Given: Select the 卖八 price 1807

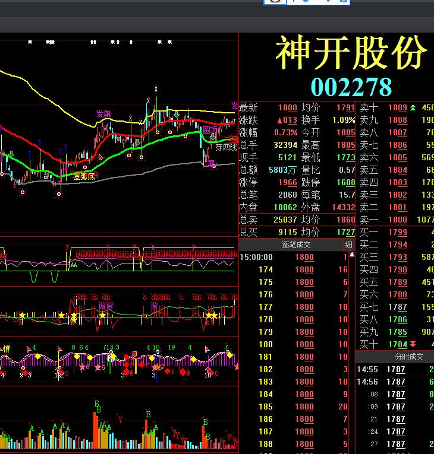Looking at the screenshot, I should (x=398, y=132).
